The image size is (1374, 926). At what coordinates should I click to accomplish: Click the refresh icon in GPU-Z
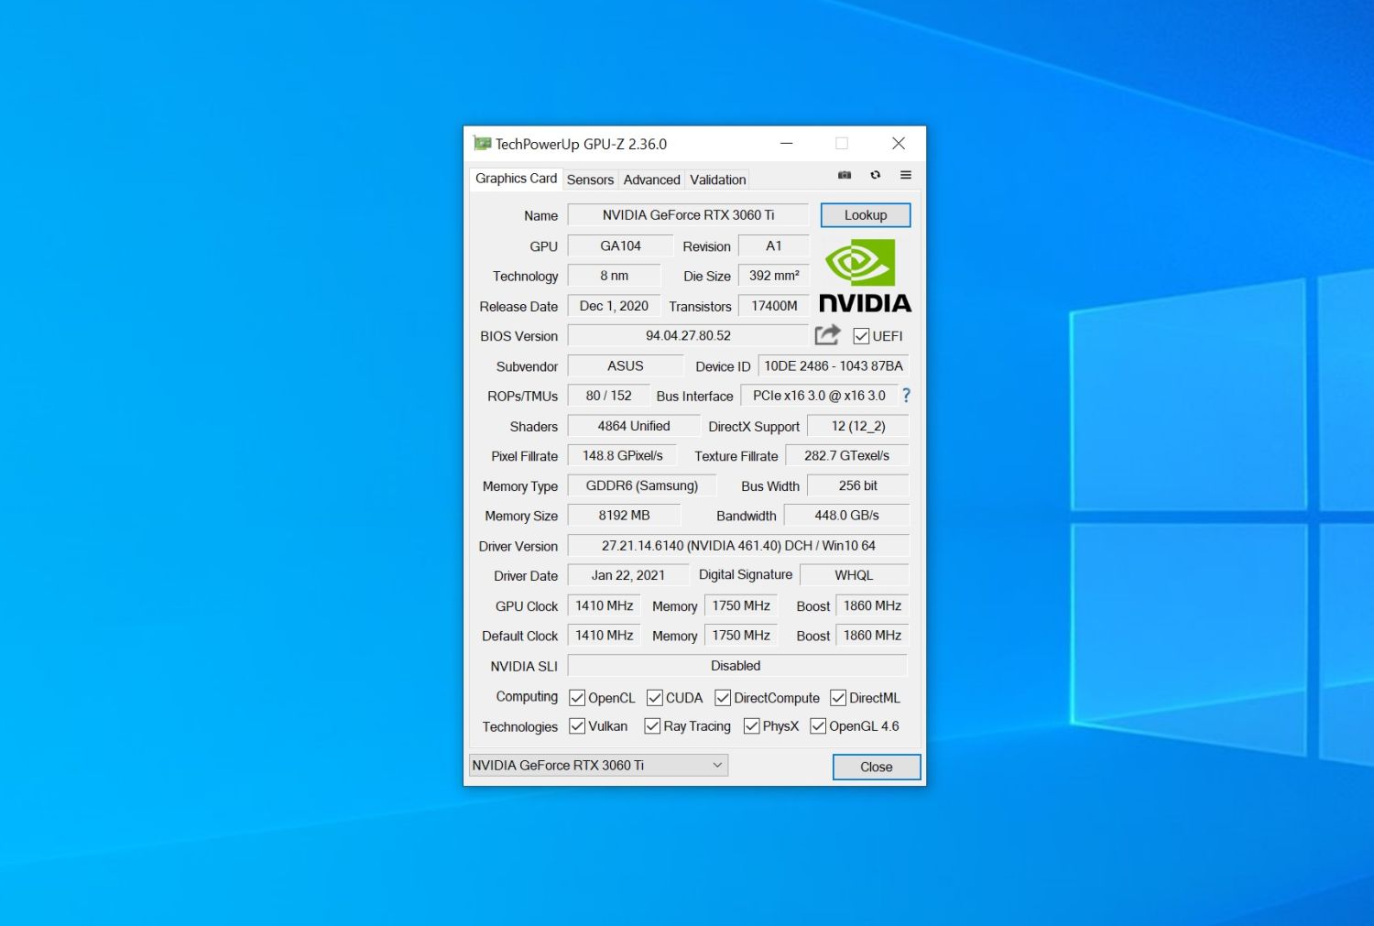[x=876, y=175]
